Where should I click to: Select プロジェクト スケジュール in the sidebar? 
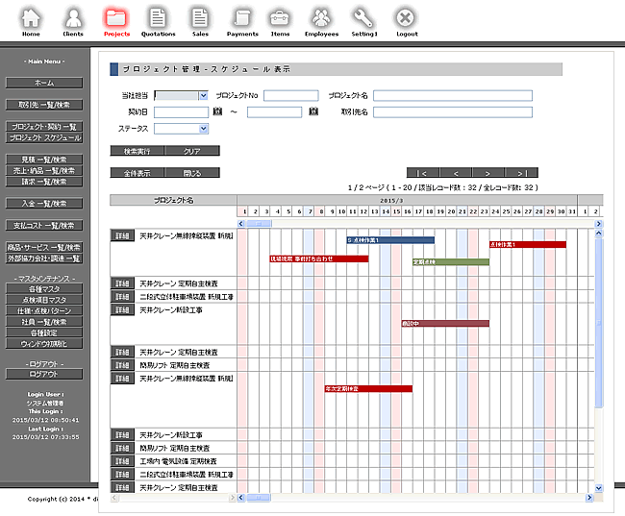(44, 137)
